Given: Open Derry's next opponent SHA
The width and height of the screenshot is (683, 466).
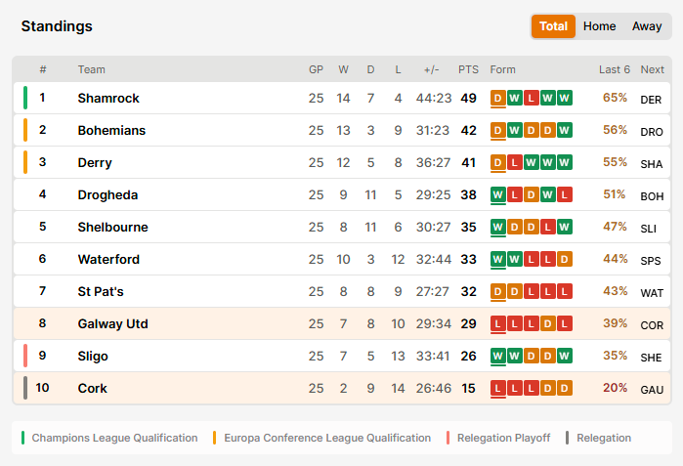Looking at the screenshot, I should pyautogui.click(x=651, y=164).
